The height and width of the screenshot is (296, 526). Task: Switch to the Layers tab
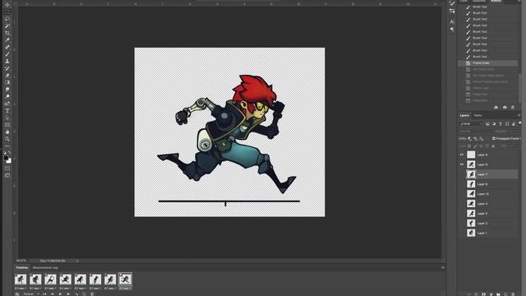point(464,115)
